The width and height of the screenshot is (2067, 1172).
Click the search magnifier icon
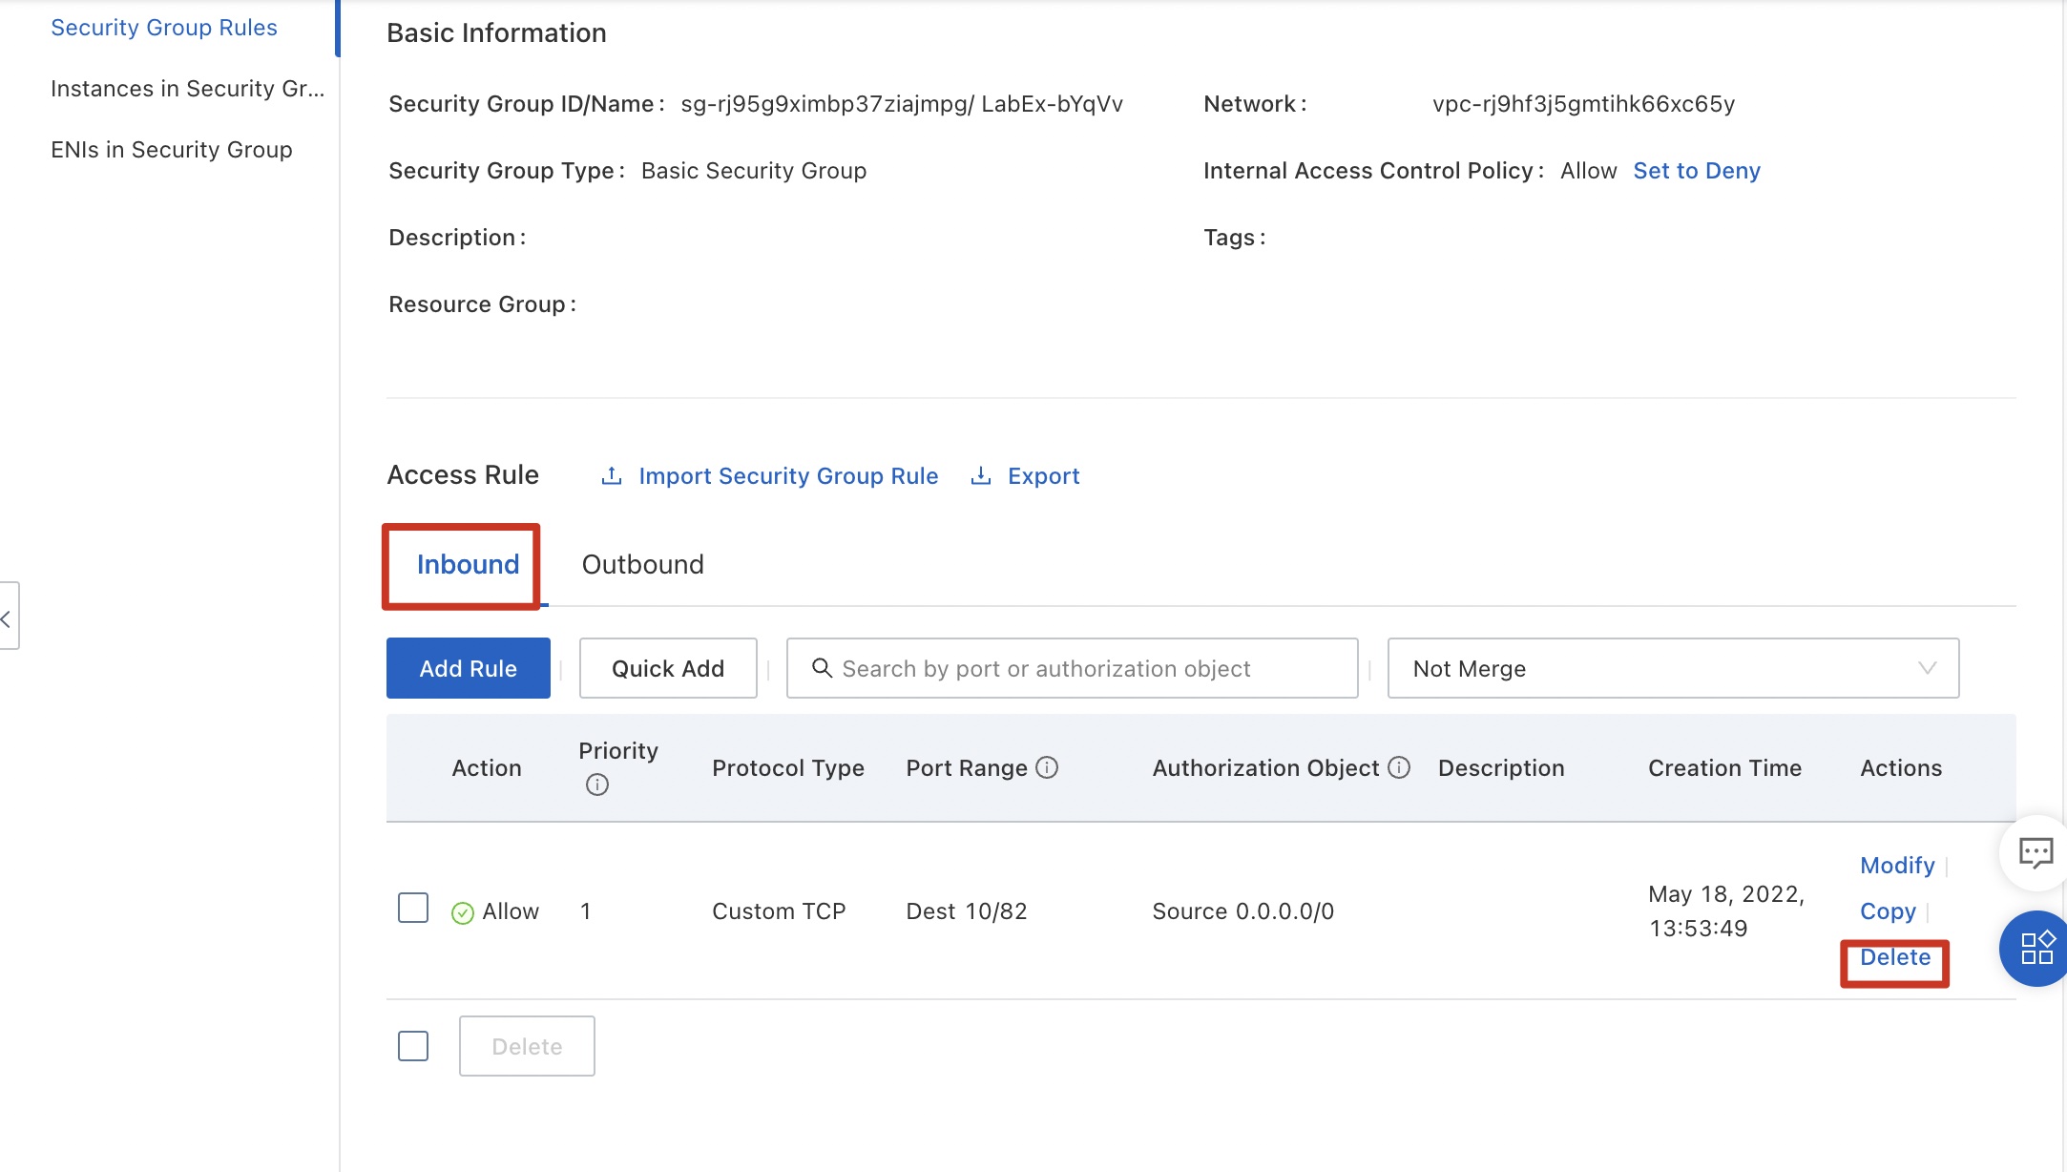[x=822, y=668]
